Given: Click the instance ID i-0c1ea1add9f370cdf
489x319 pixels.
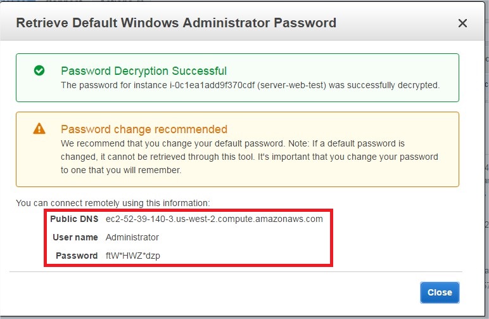Looking at the screenshot, I should [x=212, y=85].
